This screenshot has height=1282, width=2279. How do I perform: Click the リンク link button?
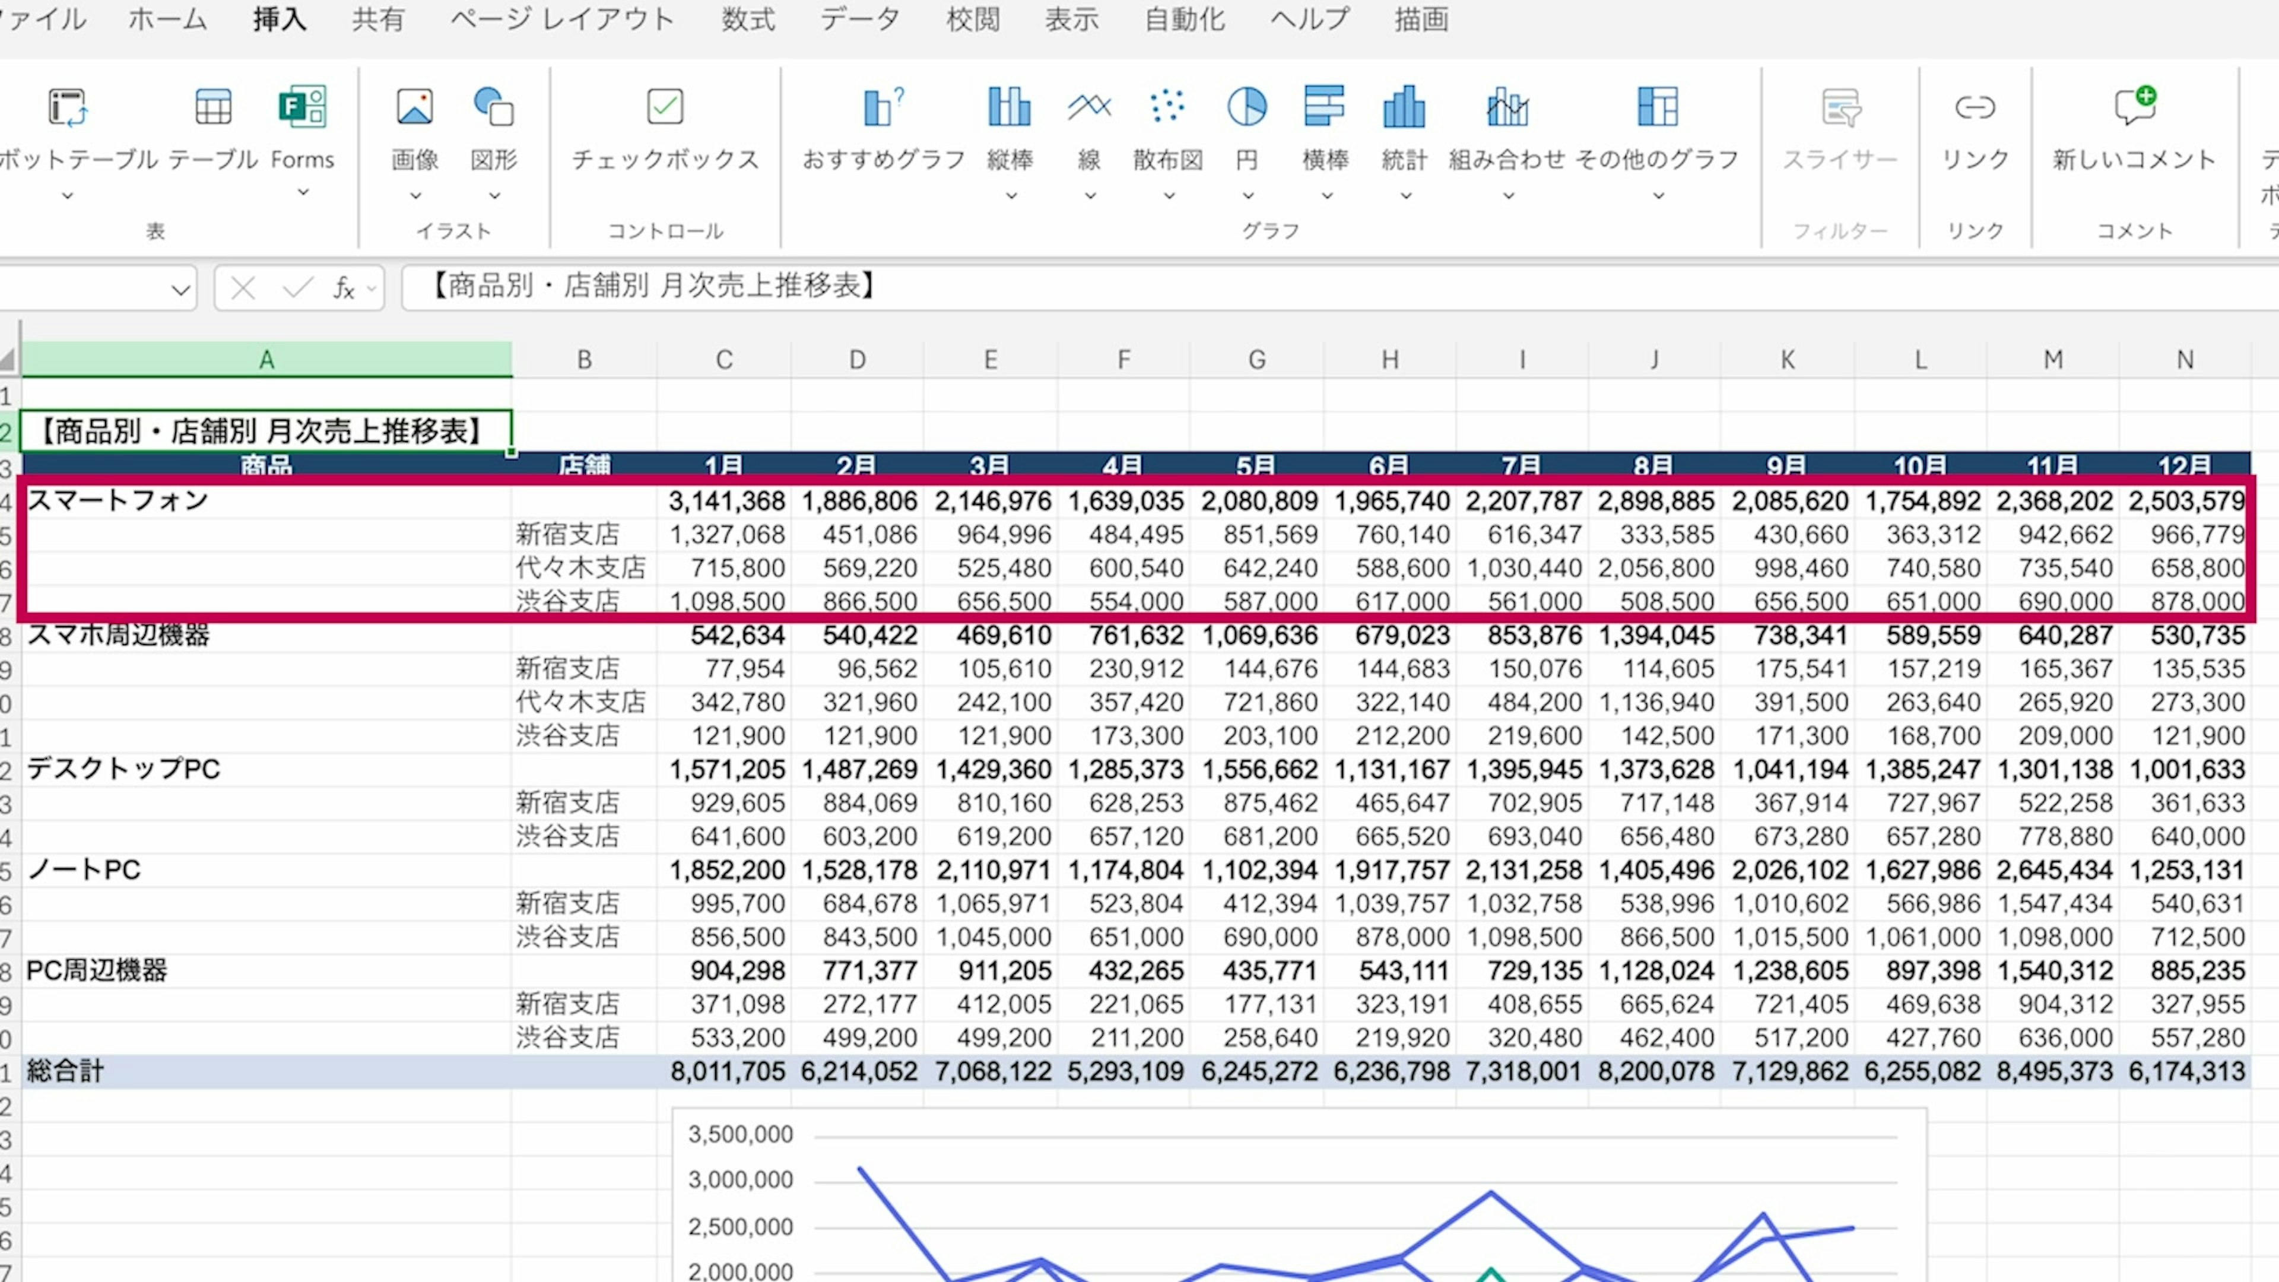click(1975, 108)
